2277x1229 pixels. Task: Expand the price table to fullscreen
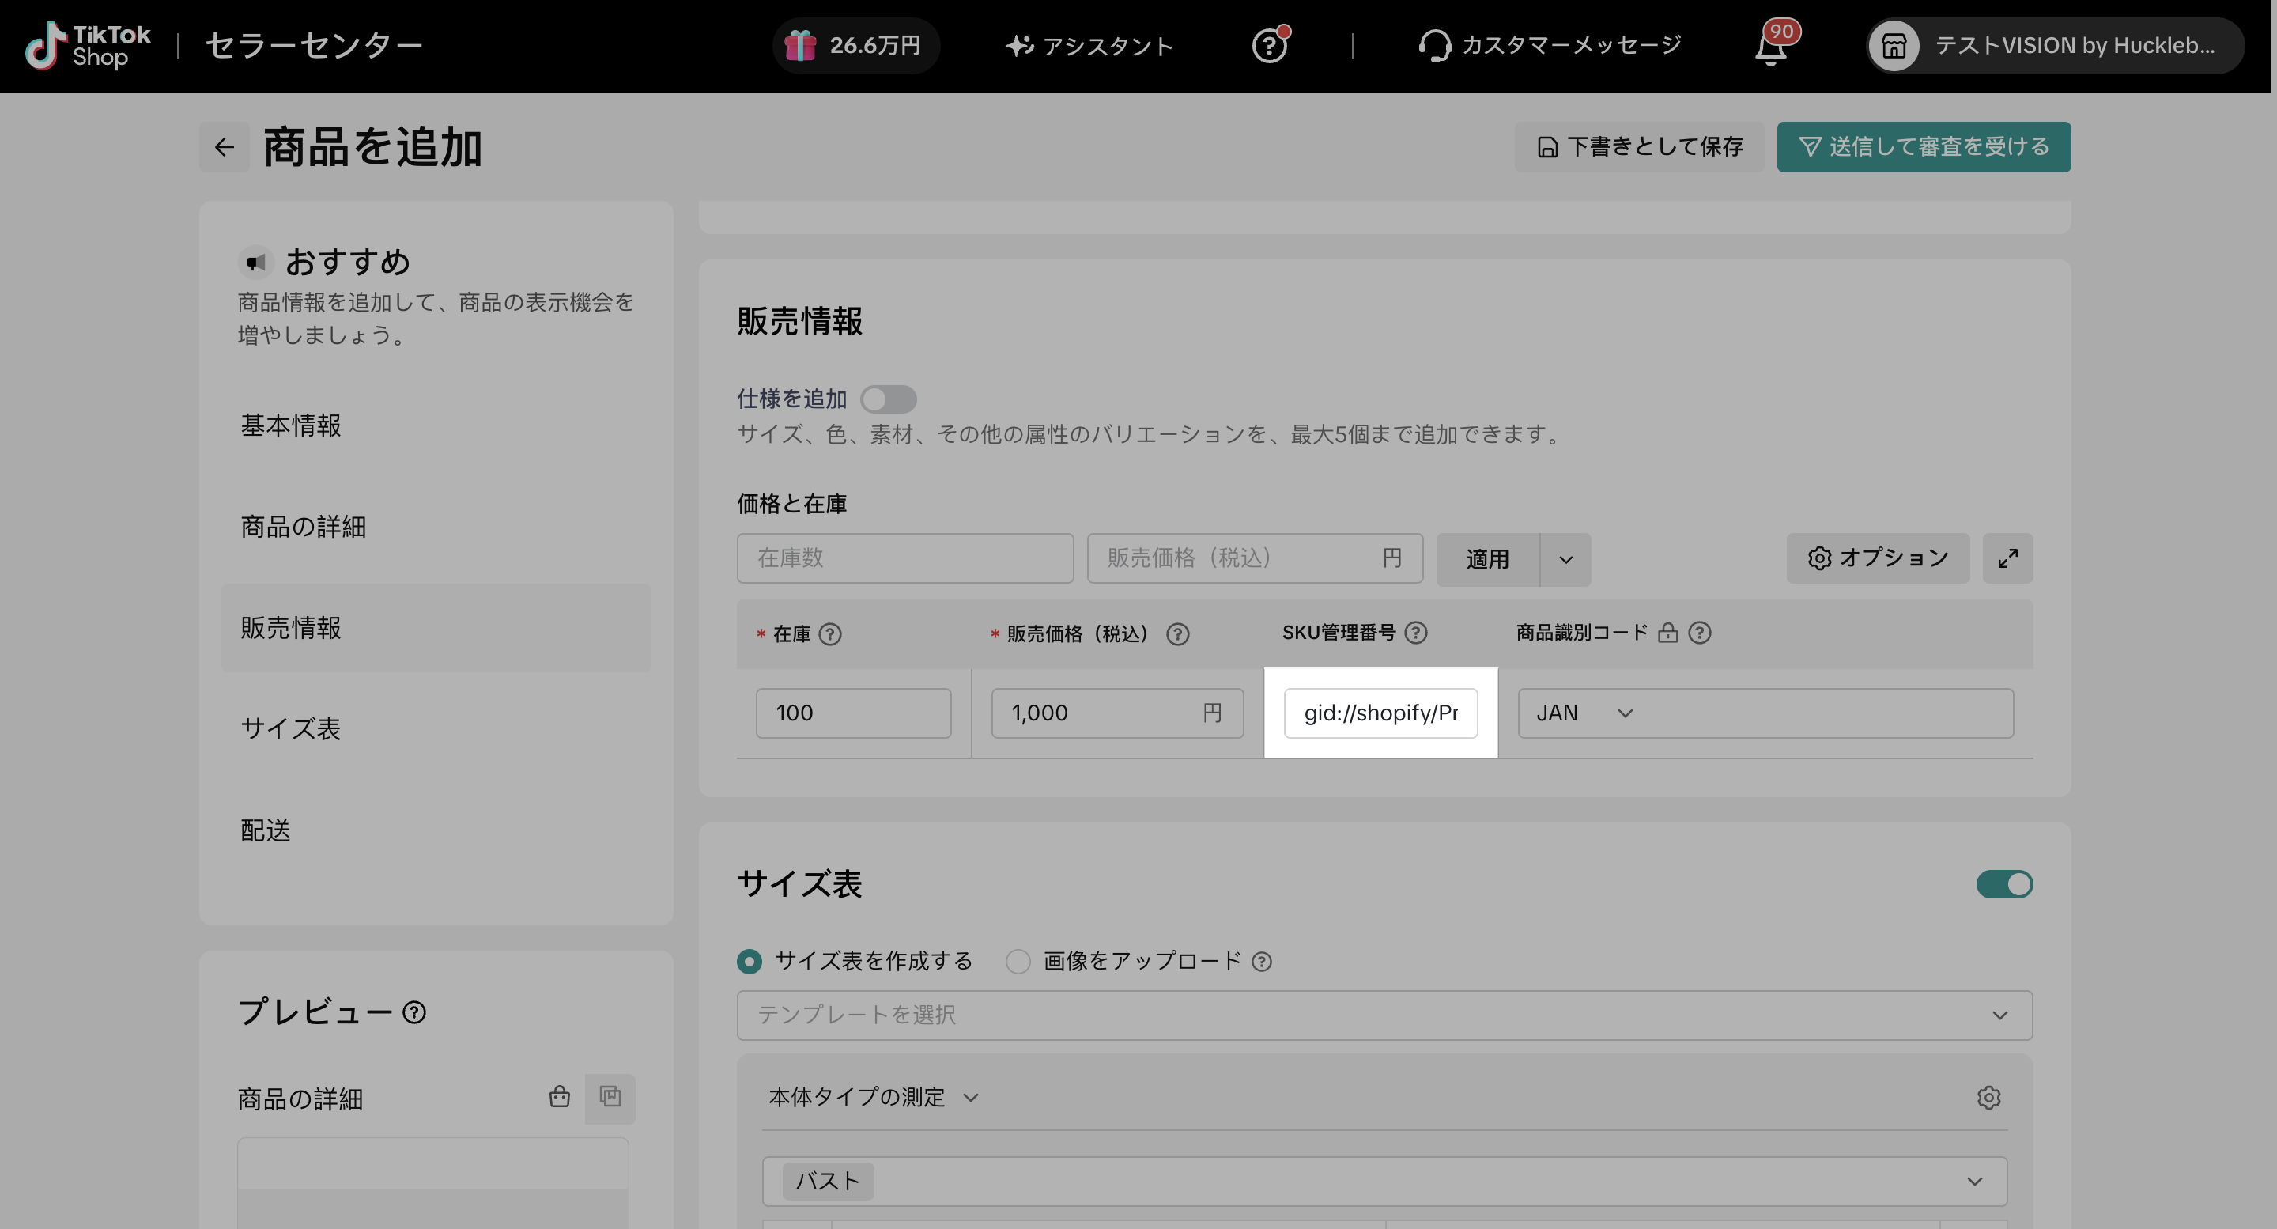pos(2007,558)
